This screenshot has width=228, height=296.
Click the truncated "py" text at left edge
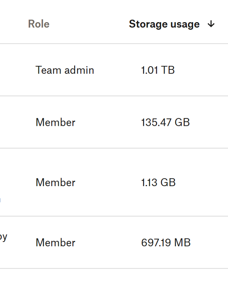coord(3,236)
